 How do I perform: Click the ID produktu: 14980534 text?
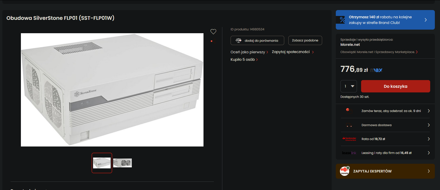tap(247, 29)
